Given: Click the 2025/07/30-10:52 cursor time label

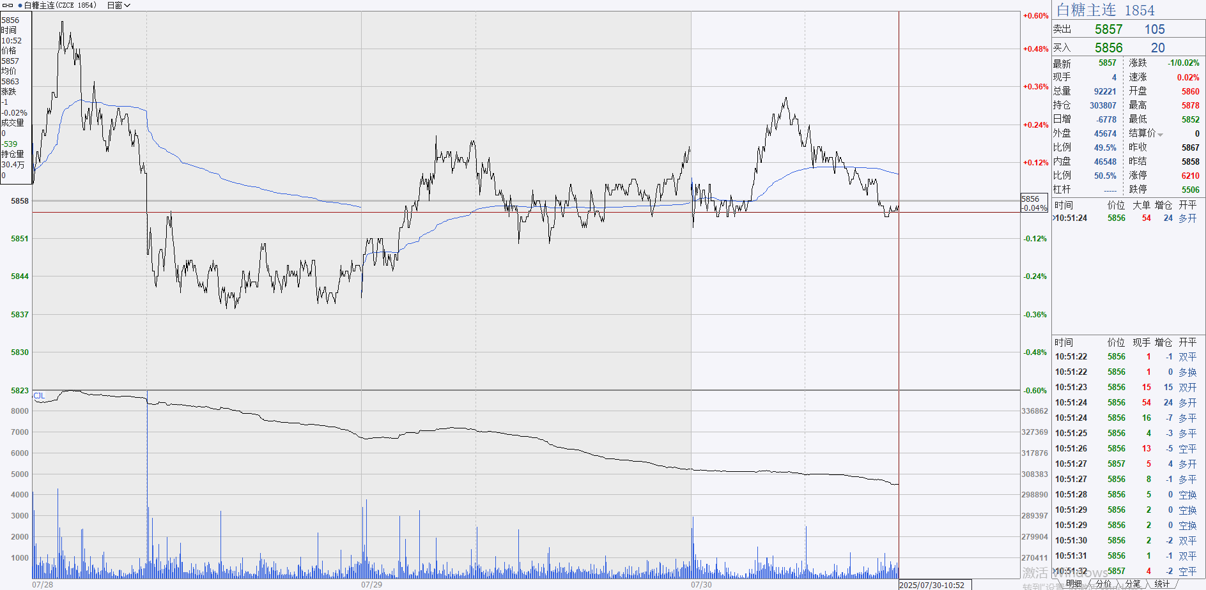Looking at the screenshot, I should [932, 585].
